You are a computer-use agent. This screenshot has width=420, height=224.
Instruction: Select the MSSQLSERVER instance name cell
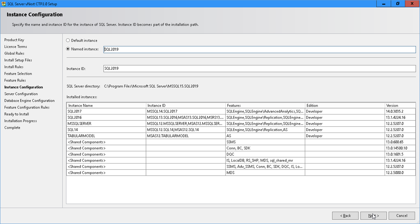106,124
